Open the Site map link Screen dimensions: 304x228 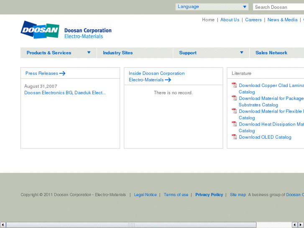click(x=238, y=195)
